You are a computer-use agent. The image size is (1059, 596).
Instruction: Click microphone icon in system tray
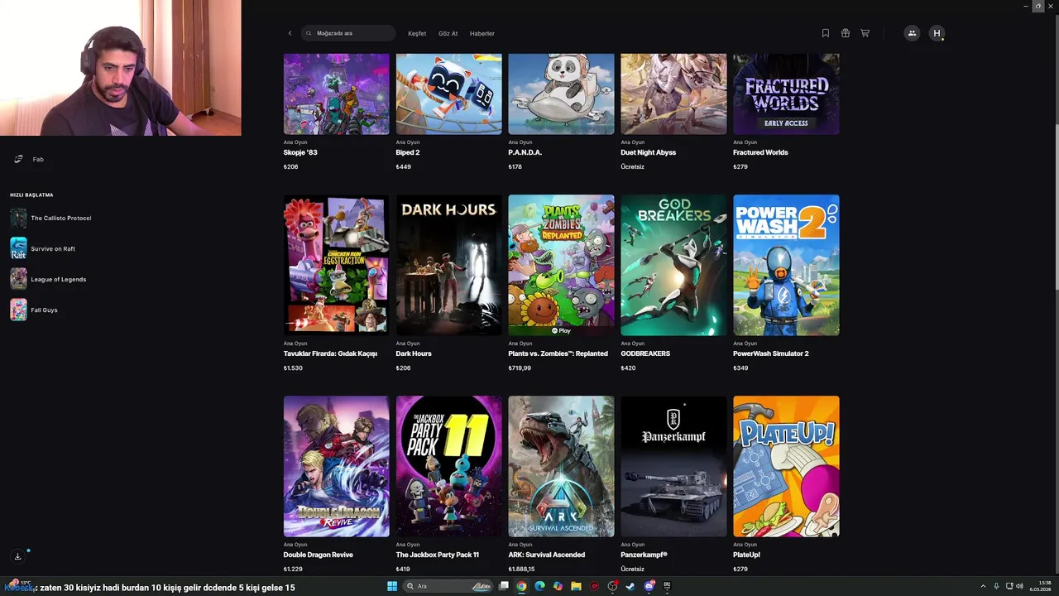click(x=996, y=586)
